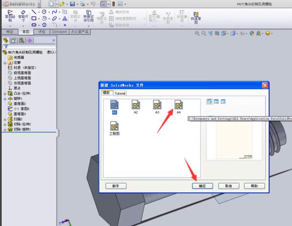
Task: Click the 快速草图 tool
Action: click(x=196, y=18)
